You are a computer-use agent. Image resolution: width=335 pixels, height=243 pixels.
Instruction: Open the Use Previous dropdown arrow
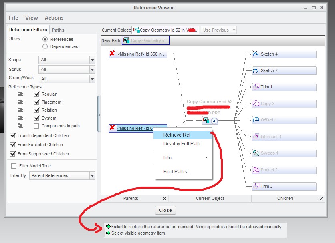[234, 30]
